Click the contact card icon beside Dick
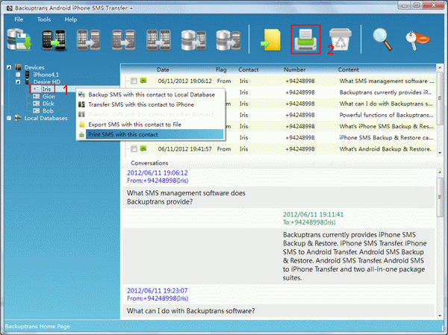 click(x=37, y=104)
